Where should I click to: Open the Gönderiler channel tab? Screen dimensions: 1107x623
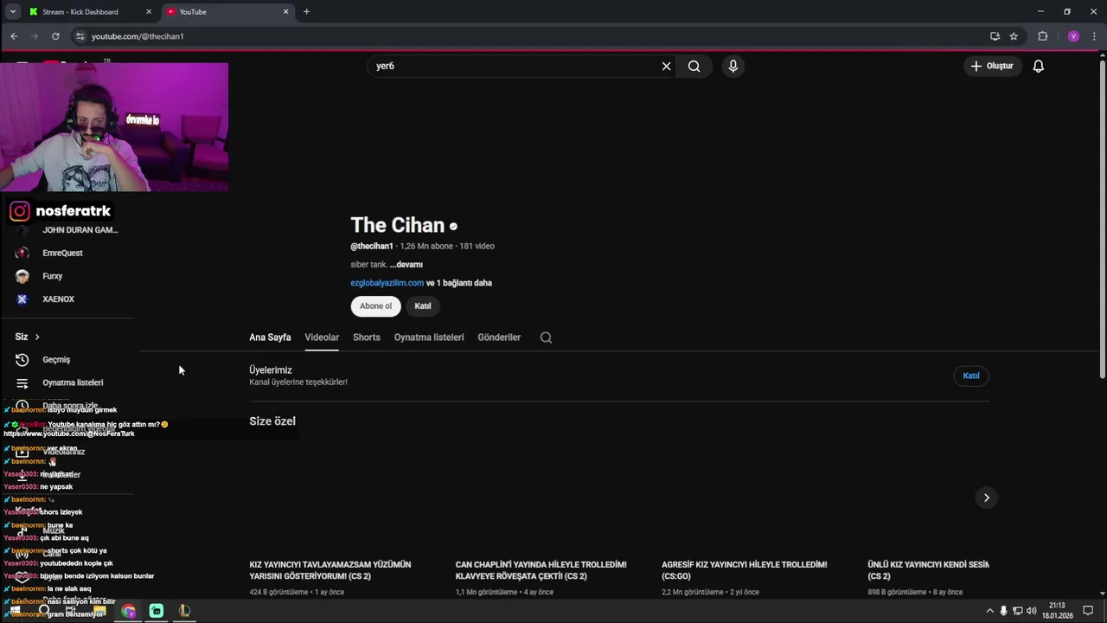499,337
